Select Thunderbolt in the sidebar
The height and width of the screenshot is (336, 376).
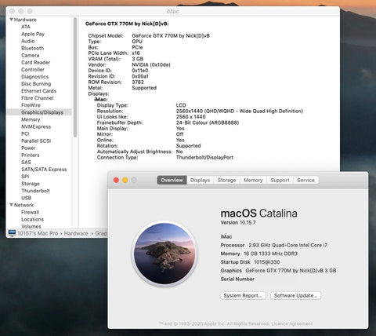35,191
